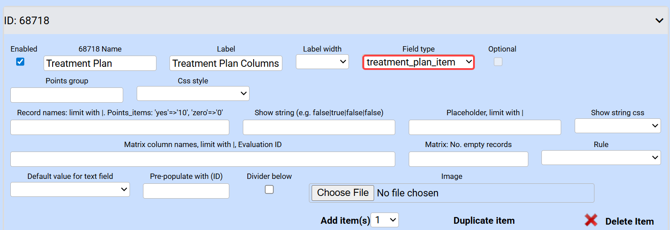Open the Label width dropdown
This screenshot has height=230, width=670.
coord(322,61)
